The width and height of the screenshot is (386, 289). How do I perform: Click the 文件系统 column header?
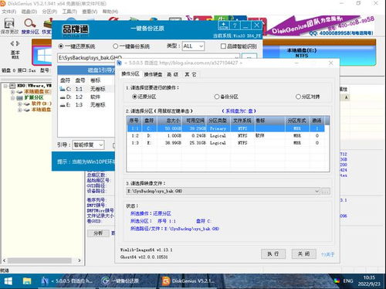[x=242, y=121]
